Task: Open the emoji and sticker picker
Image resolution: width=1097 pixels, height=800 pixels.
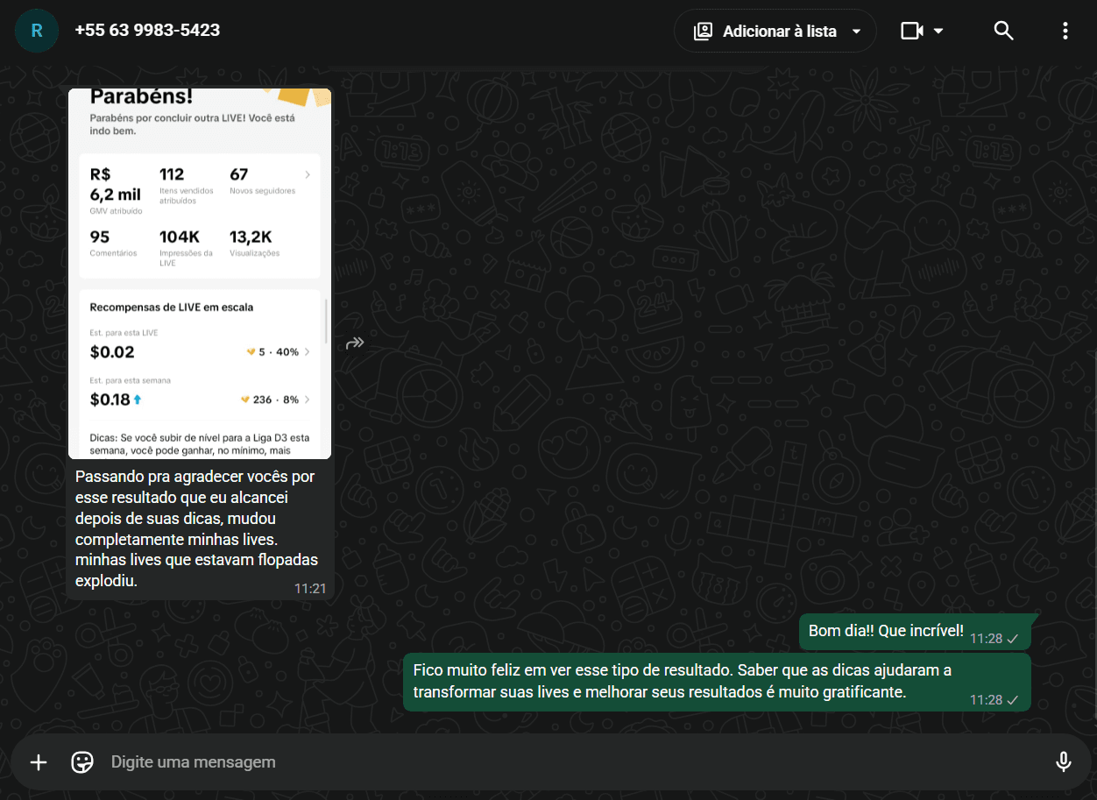Action: coord(82,762)
